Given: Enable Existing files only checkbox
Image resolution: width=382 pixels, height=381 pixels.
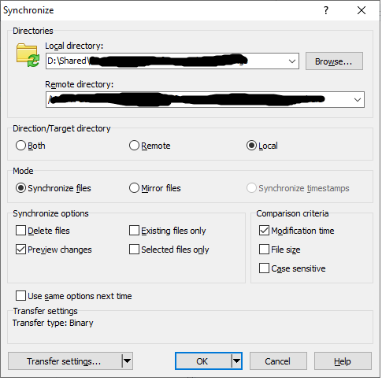Looking at the screenshot, I should [x=134, y=231].
